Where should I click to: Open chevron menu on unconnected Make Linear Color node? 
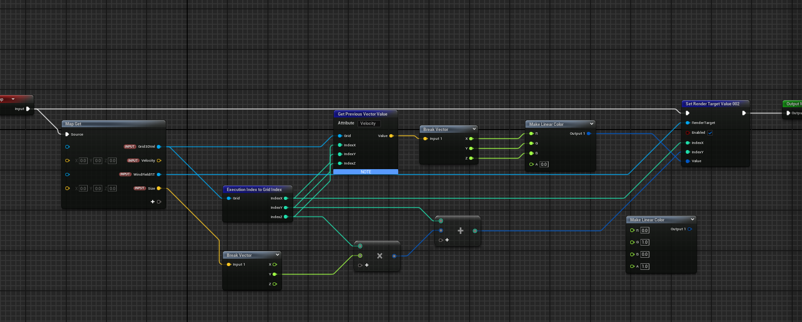692,219
